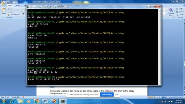
Task: Open the Word Office button menu
Action: [x=3, y=3]
